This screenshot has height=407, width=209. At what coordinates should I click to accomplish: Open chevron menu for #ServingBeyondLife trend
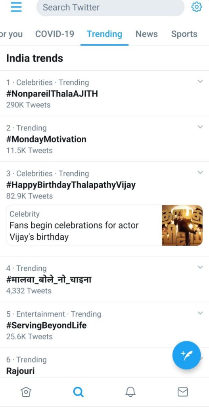pyautogui.click(x=200, y=313)
